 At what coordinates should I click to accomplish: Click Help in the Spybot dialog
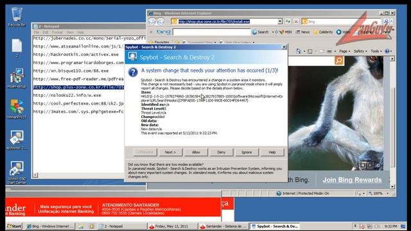tap(272, 152)
